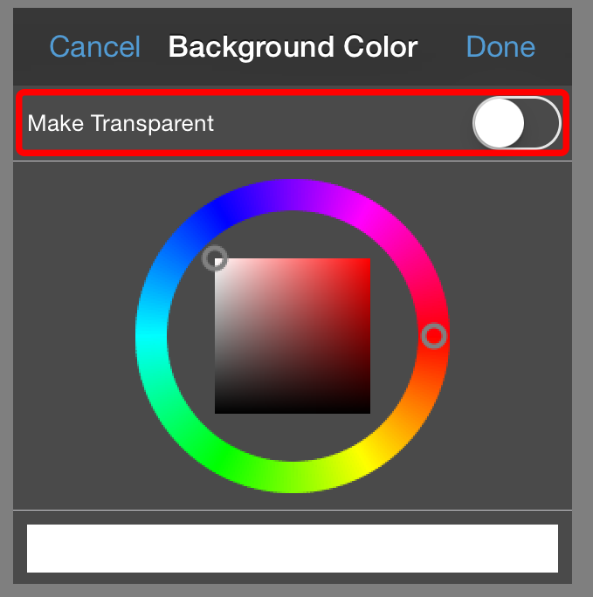
Task: Pick dark maroon at square's right edge middle
Action: tap(368, 336)
